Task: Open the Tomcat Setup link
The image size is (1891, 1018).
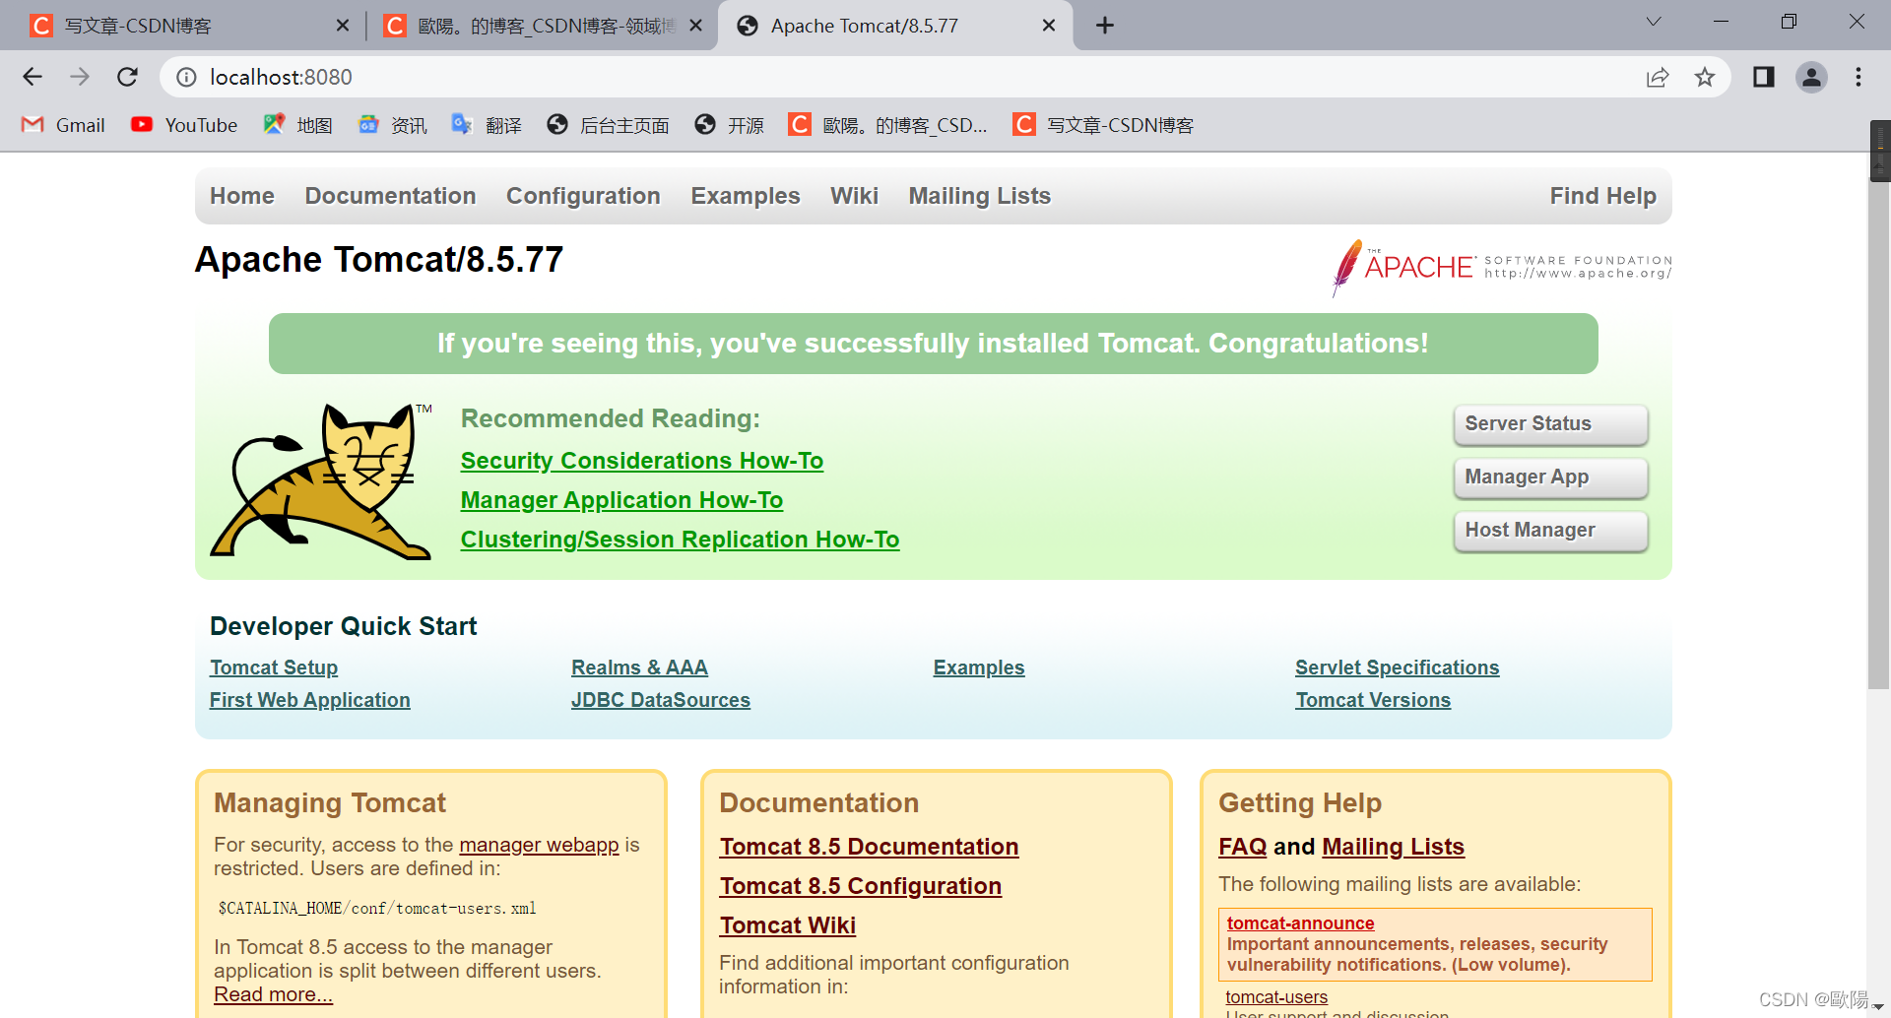Action: click(x=274, y=668)
